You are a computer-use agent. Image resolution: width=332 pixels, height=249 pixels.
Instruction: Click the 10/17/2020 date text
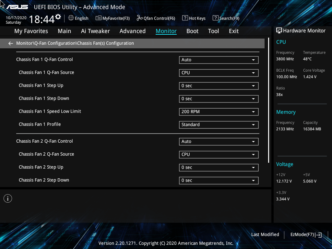point(16,18)
